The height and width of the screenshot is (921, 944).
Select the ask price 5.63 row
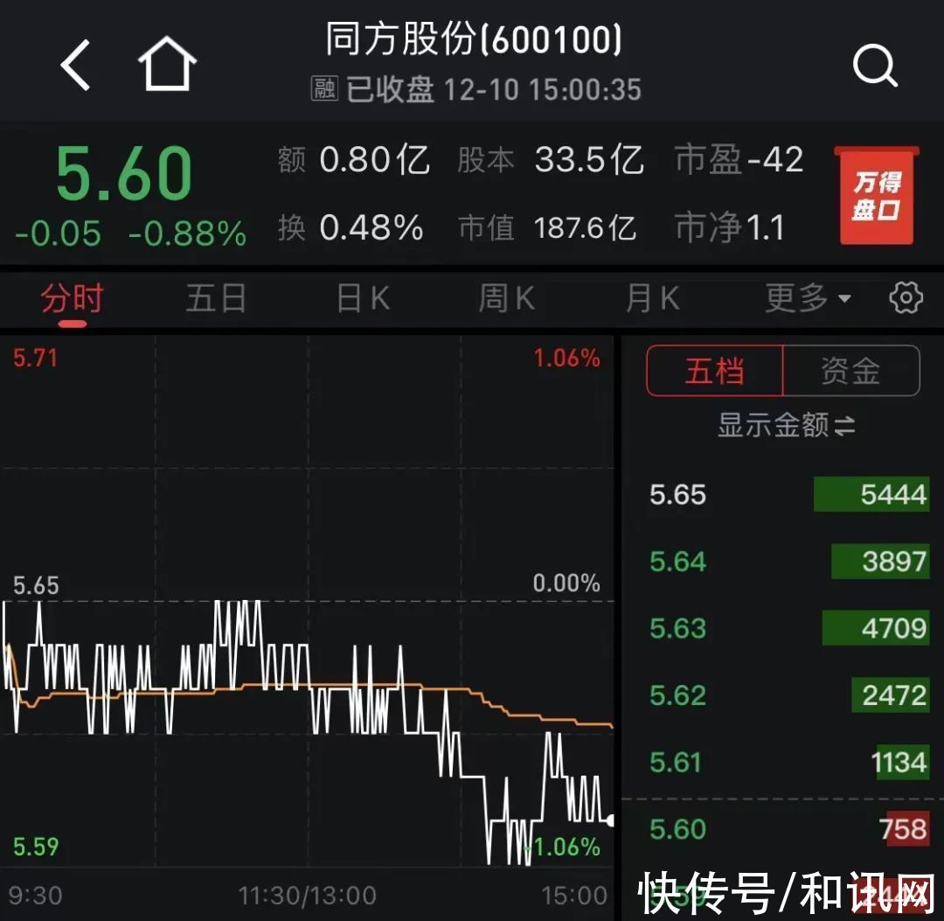pyautogui.click(x=788, y=628)
